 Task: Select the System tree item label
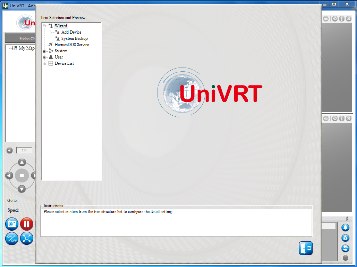tap(61, 51)
